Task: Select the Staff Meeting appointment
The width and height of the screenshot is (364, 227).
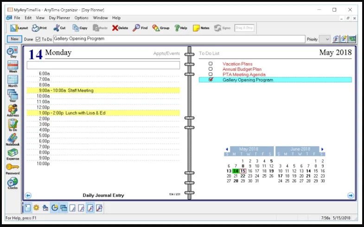Action: tap(103, 91)
